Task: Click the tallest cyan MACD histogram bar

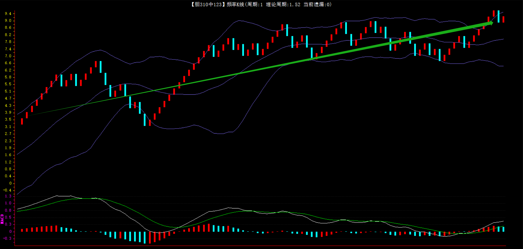Action: [144, 237]
